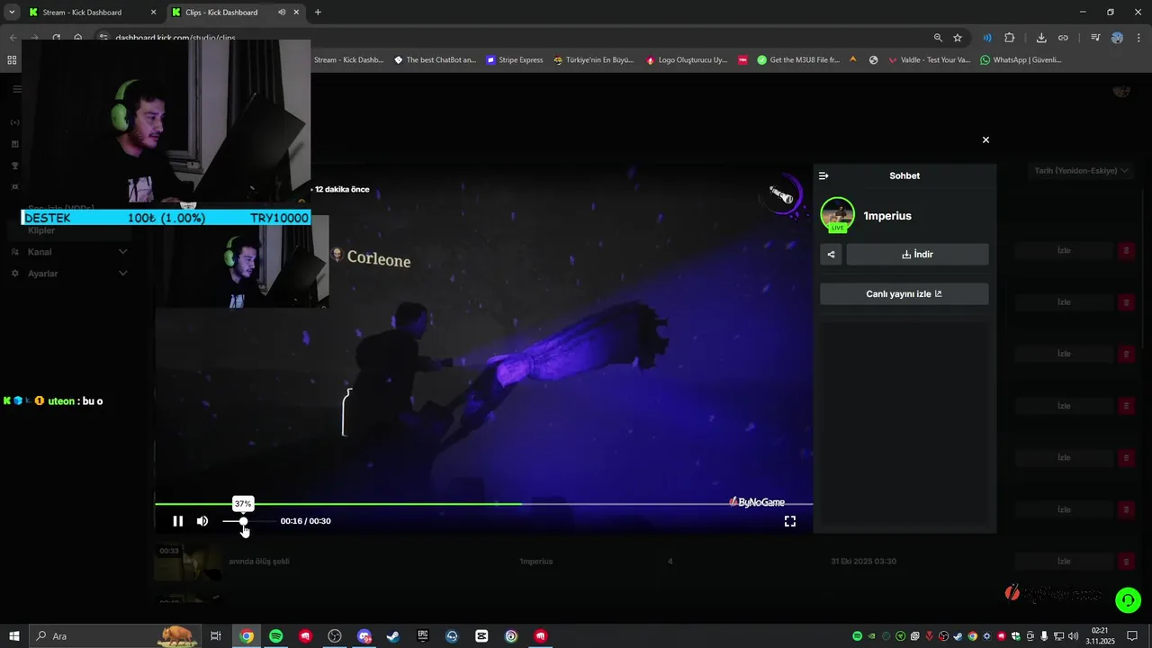Adjust the clip volume slider handle

click(243, 521)
